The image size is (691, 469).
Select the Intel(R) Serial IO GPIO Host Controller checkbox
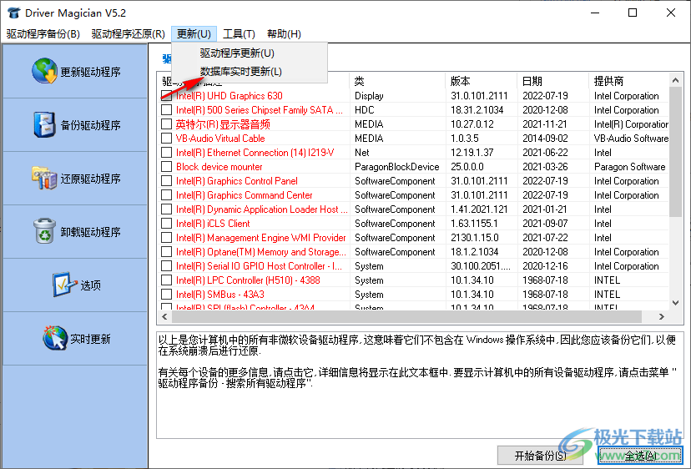tap(167, 266)
